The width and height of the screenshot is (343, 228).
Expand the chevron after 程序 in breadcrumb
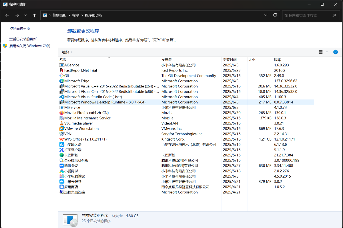82,15
